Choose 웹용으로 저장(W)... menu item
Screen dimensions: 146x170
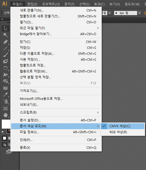click(x=56, y=71)
